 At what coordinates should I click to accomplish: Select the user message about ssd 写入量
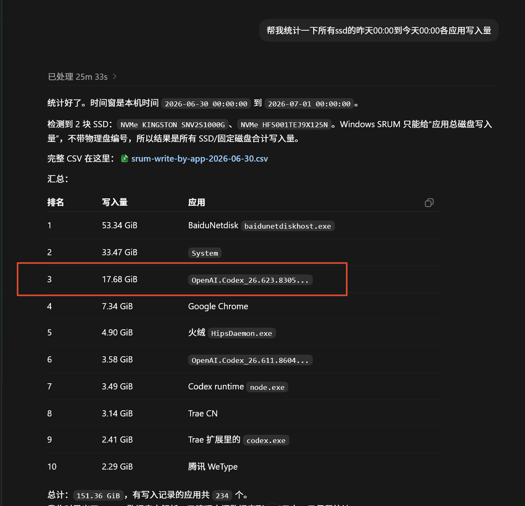[x=379, y=30]
